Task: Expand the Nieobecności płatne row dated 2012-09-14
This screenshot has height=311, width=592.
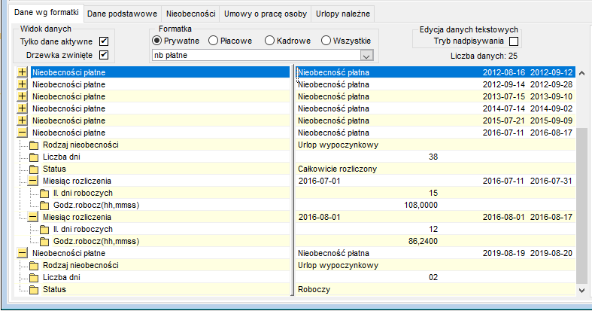Action: pyautogui.click(x=23, y=84)
